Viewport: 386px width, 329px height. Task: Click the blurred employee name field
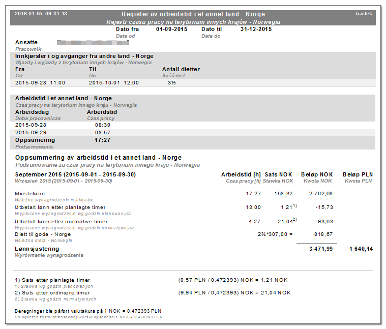click(93, 43)
